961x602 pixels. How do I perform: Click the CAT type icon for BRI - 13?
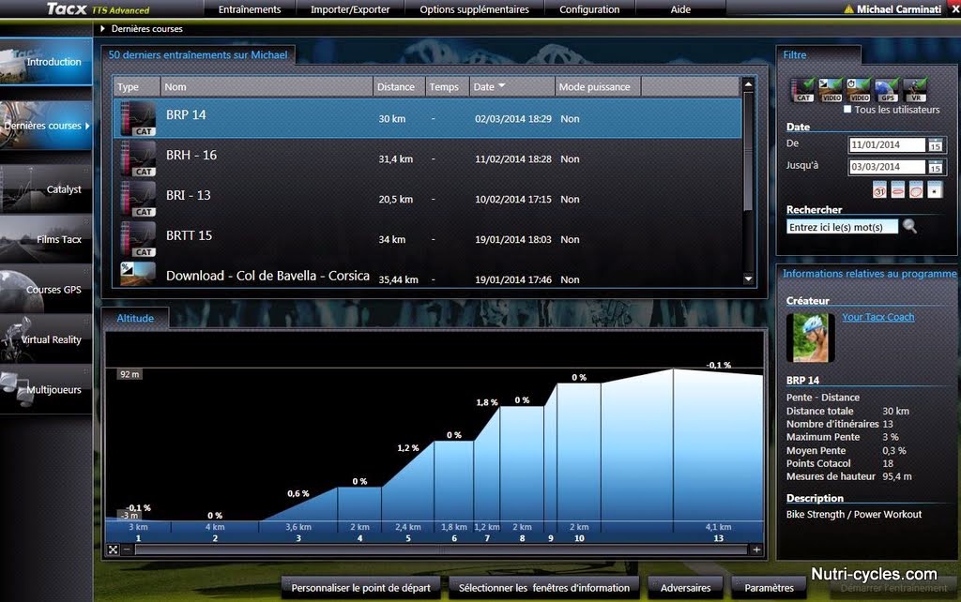pyautogui.click(x=139, y=199)
